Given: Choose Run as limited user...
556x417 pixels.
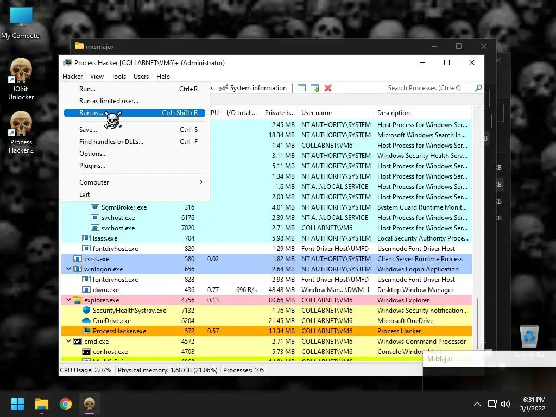Looking at the screenshot, I should pyautogui.click(x=135, y=101).
